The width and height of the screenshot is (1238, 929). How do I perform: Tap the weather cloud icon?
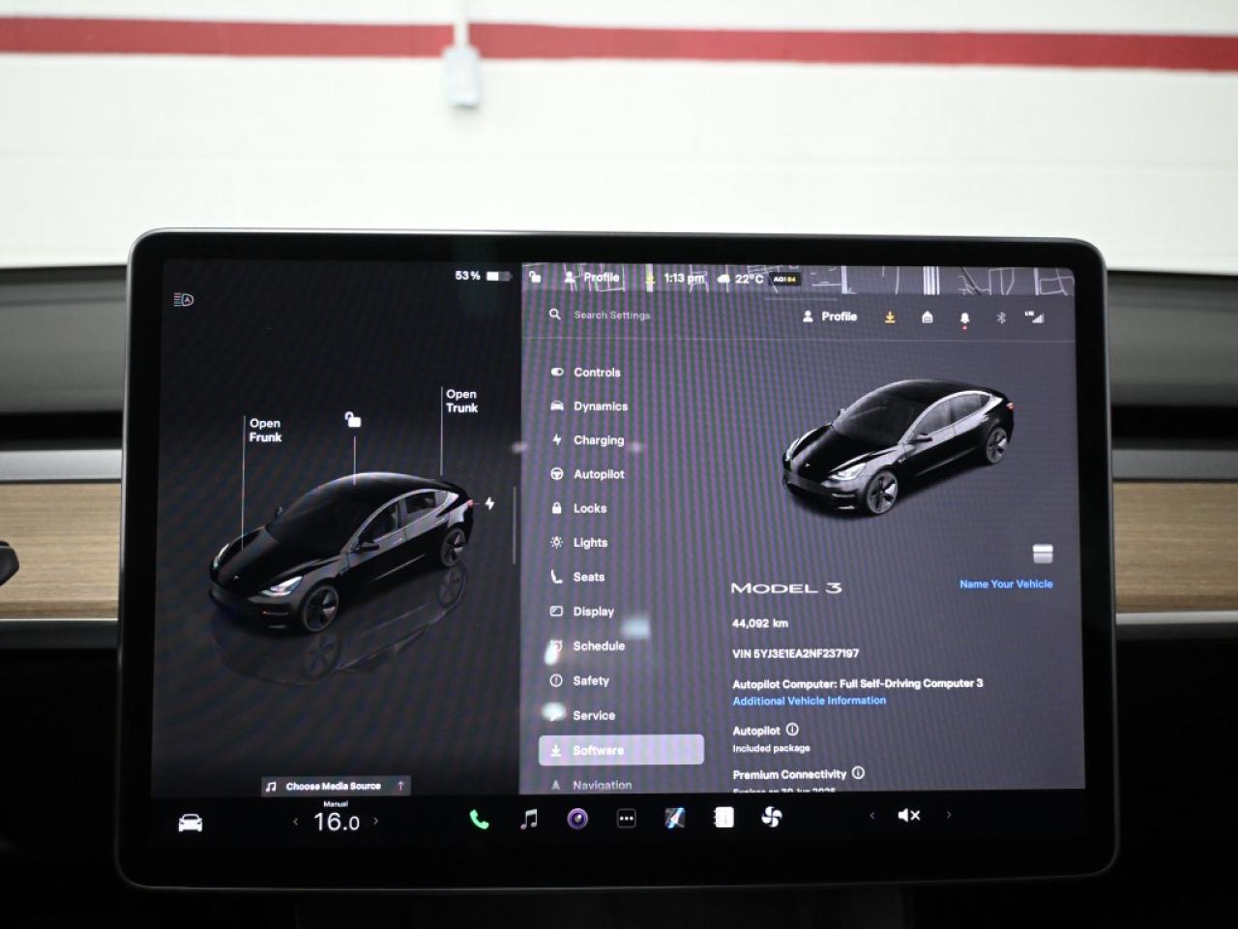pos(722,279)
